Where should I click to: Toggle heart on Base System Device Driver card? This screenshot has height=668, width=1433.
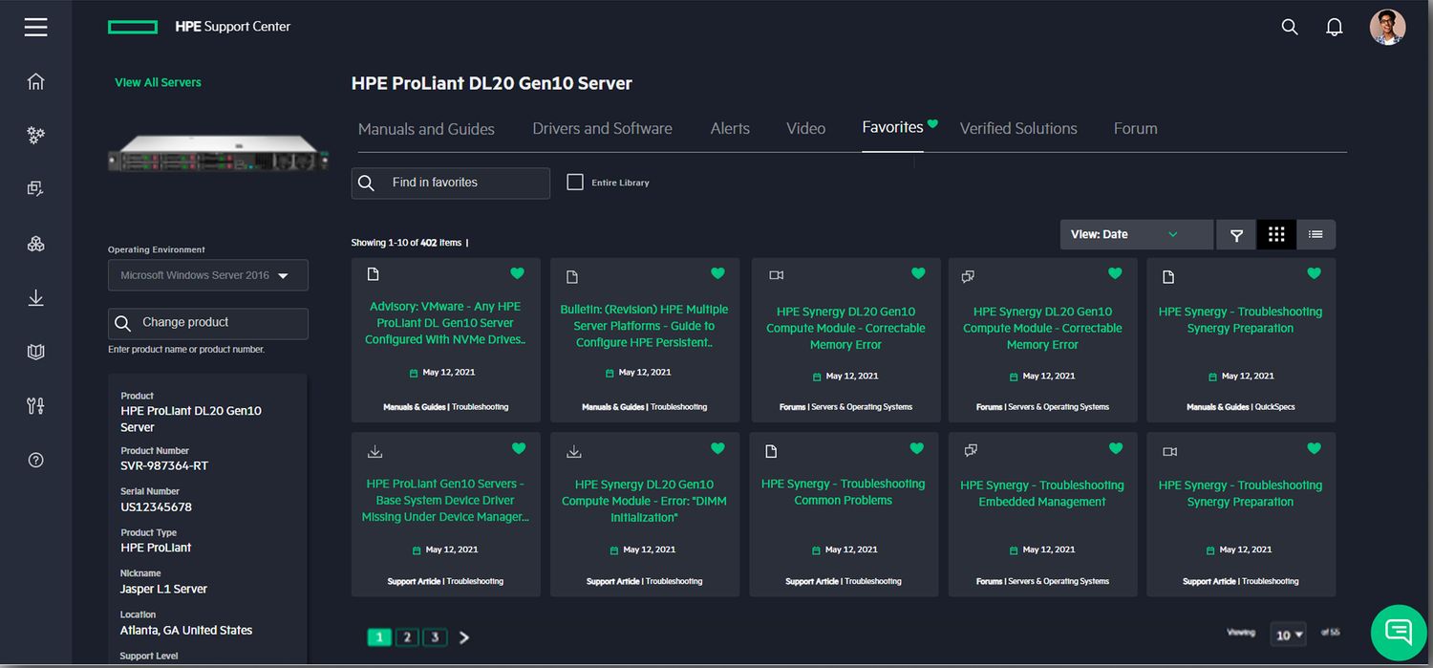pyautogui.click(x=519, y=448)
